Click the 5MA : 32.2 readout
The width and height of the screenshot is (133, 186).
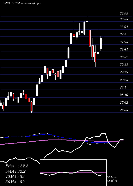(15, 171)
